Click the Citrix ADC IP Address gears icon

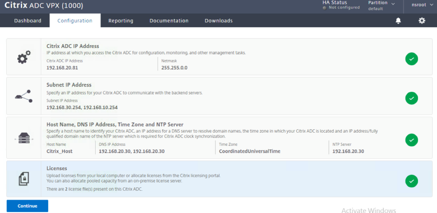(x=24, y=58)
